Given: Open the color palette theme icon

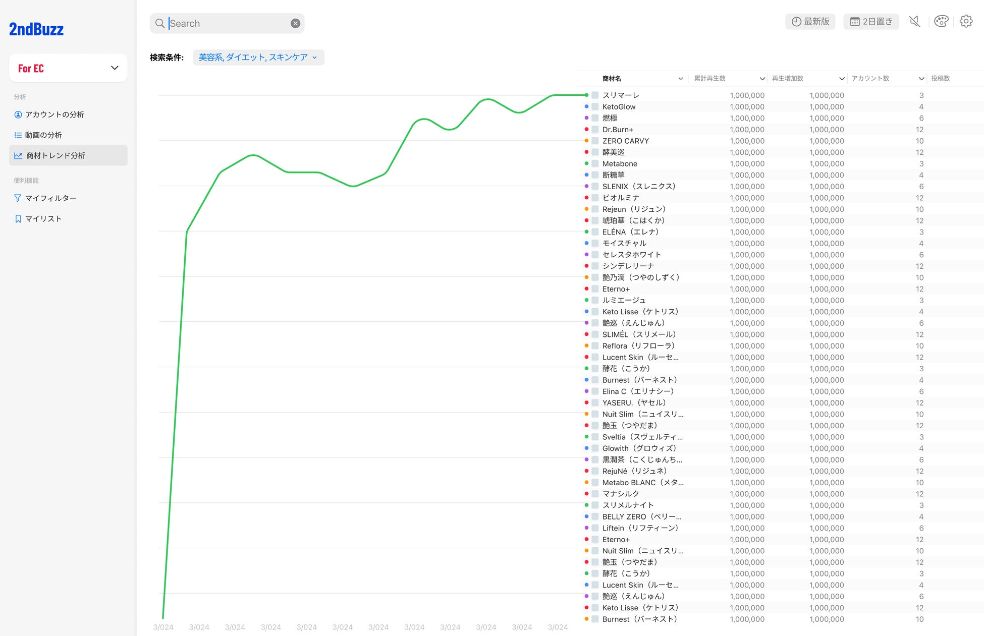Looking at the screenshot, I should [x=941, y=21].
